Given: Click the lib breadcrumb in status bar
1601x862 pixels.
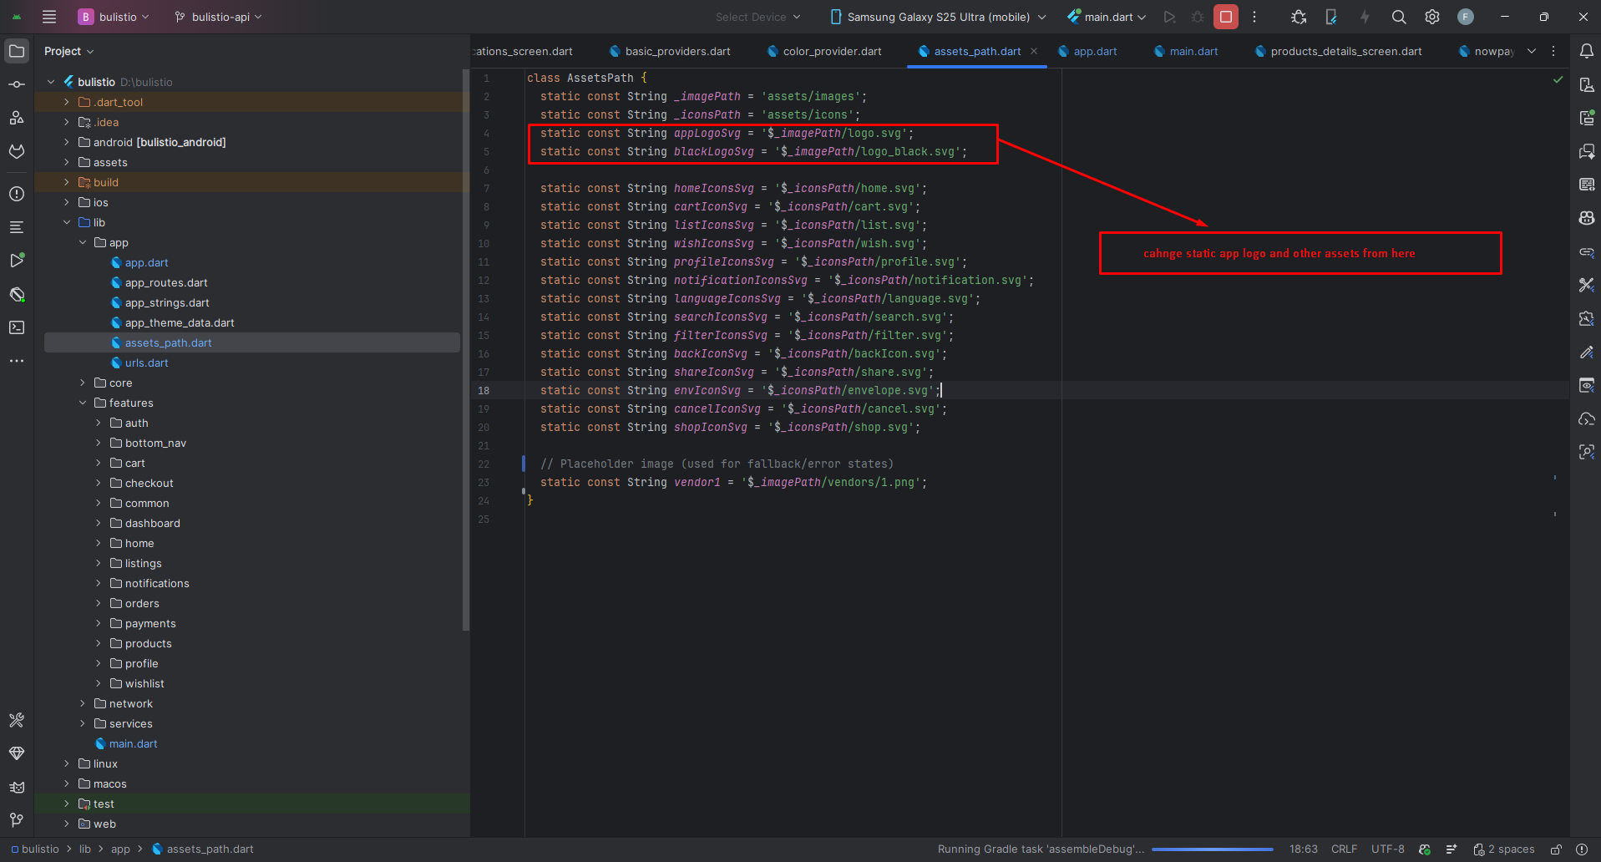Looking at the screenshot, I should pos(85,849).
